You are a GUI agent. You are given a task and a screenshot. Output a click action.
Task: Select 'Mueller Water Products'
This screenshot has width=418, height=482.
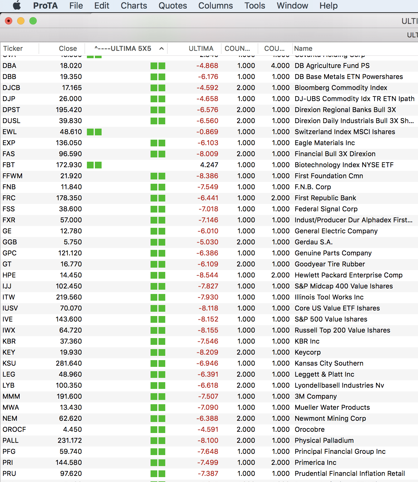point(332,408)
